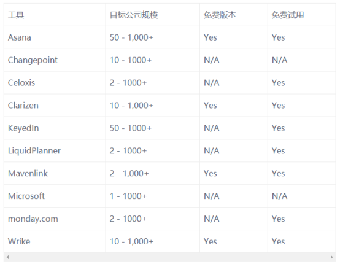Click the Celoxis tool name cell
Screen dimensions: 340x264
pyautogui.click(x=55, y=83)
